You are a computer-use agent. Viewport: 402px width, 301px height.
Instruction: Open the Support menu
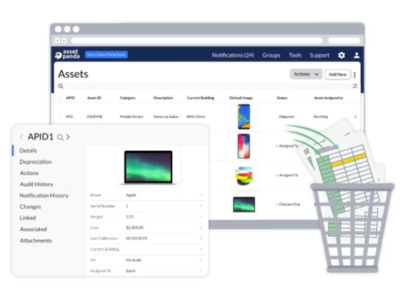[x=319, y=55]
